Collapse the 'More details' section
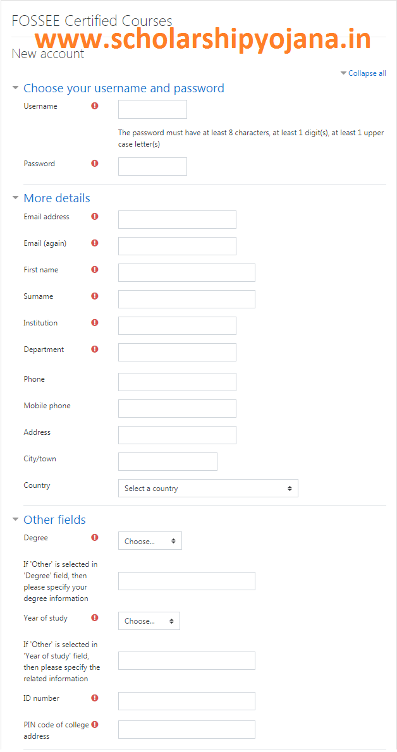The image size is (397, 752). point(16,198)
